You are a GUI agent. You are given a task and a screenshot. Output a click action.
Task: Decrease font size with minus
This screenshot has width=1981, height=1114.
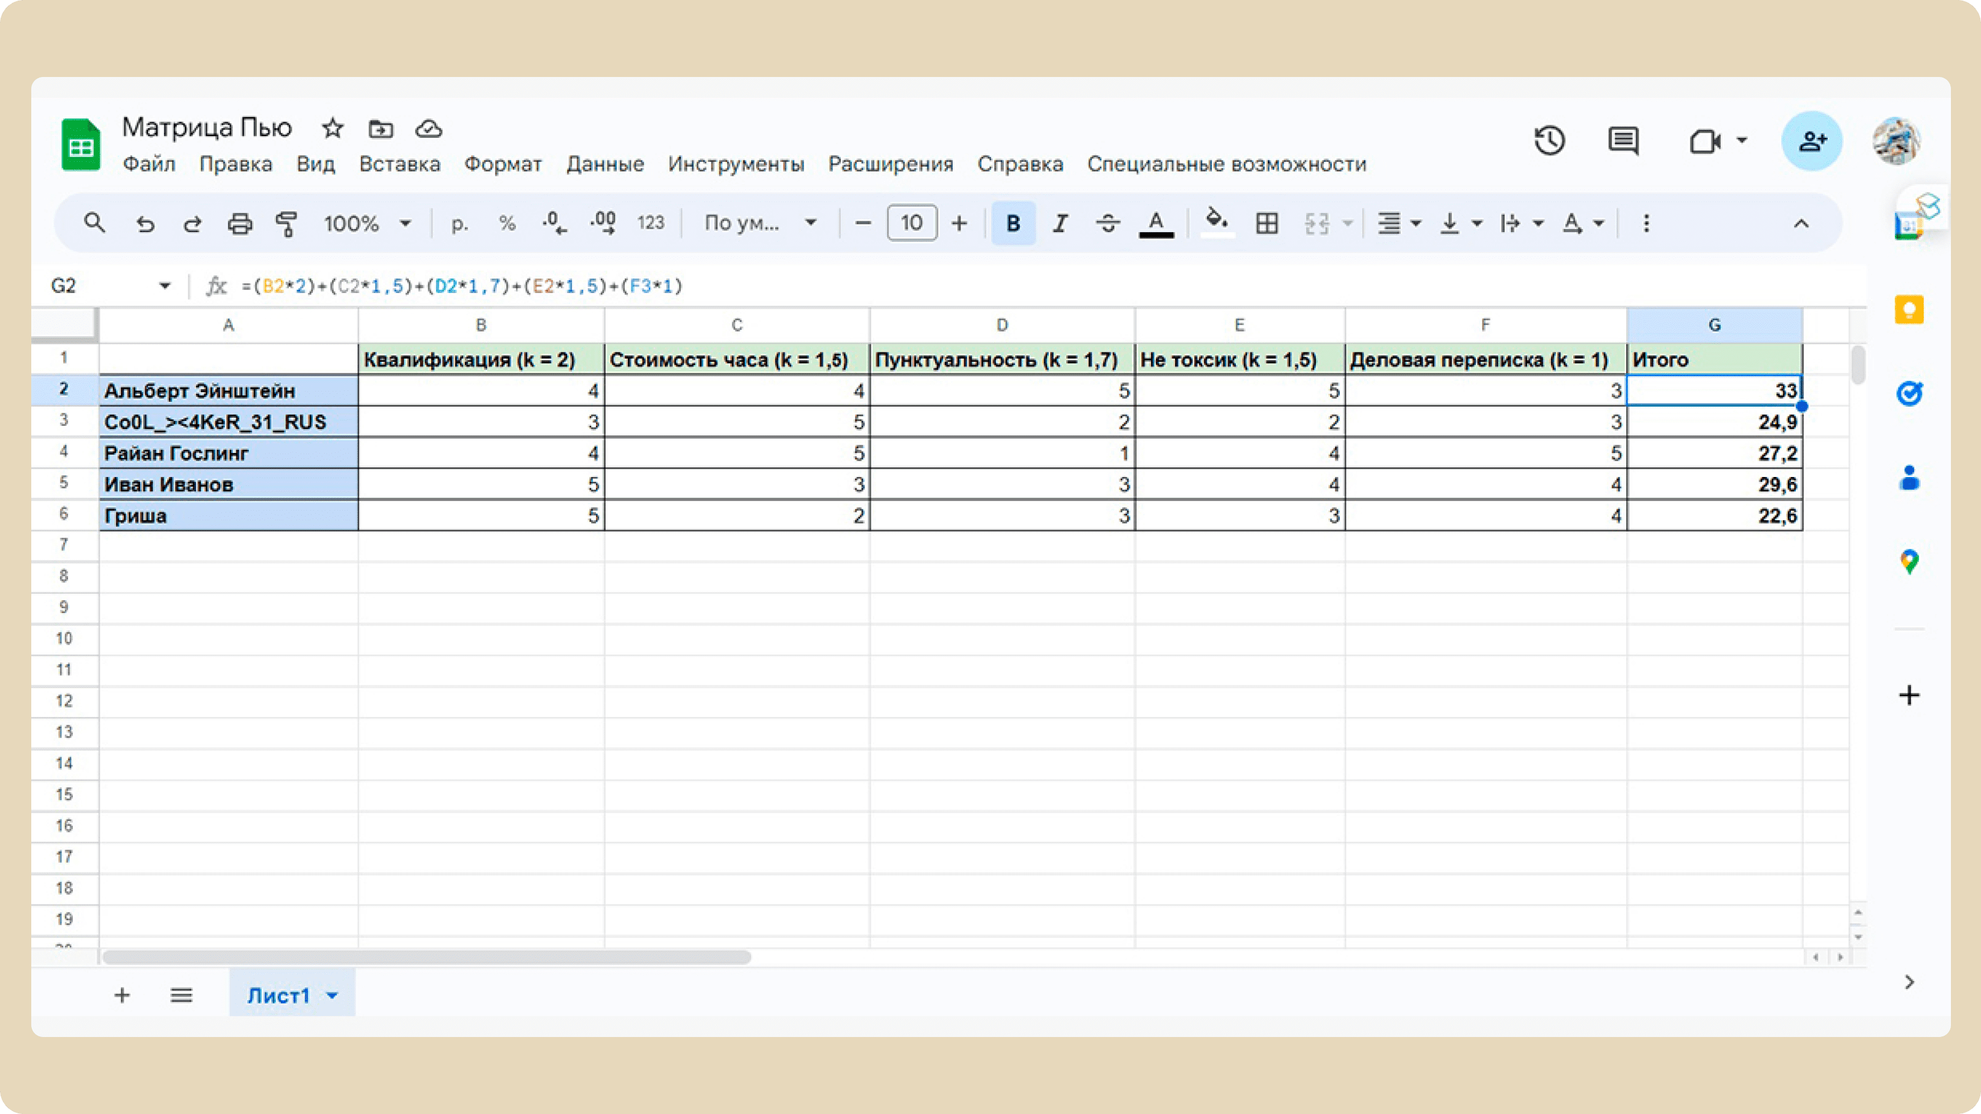coord(863,224)
